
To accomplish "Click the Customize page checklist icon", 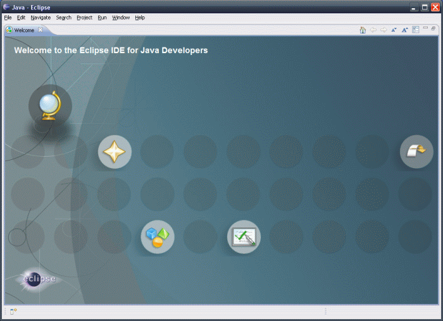I will (x=416, y=30).
